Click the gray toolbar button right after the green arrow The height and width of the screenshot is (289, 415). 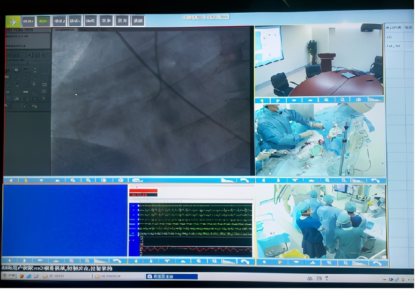click(x=28, y=22)
